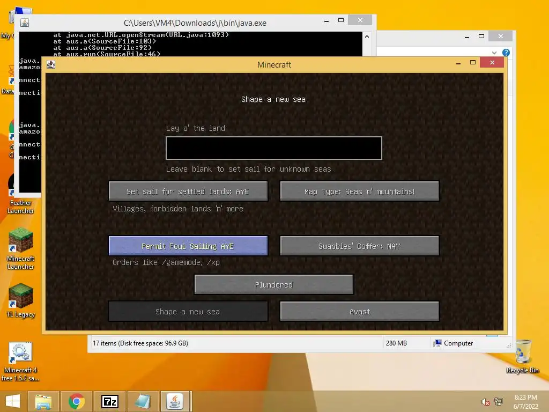The image size is (549, 412).
Task: Click 'Computer' in the Explorer status bar
Action: (453, 343)
